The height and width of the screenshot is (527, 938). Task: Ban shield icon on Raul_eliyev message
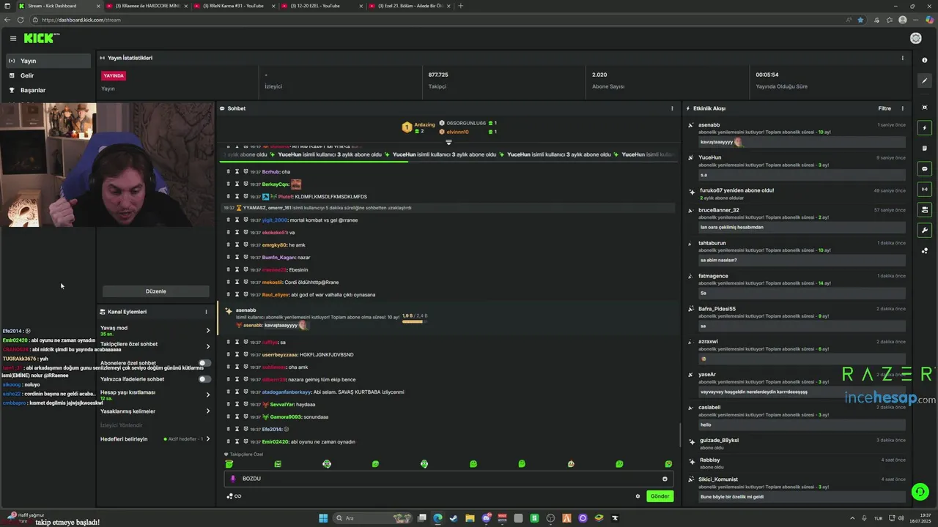pyautogui.click(x=245, y=294)
